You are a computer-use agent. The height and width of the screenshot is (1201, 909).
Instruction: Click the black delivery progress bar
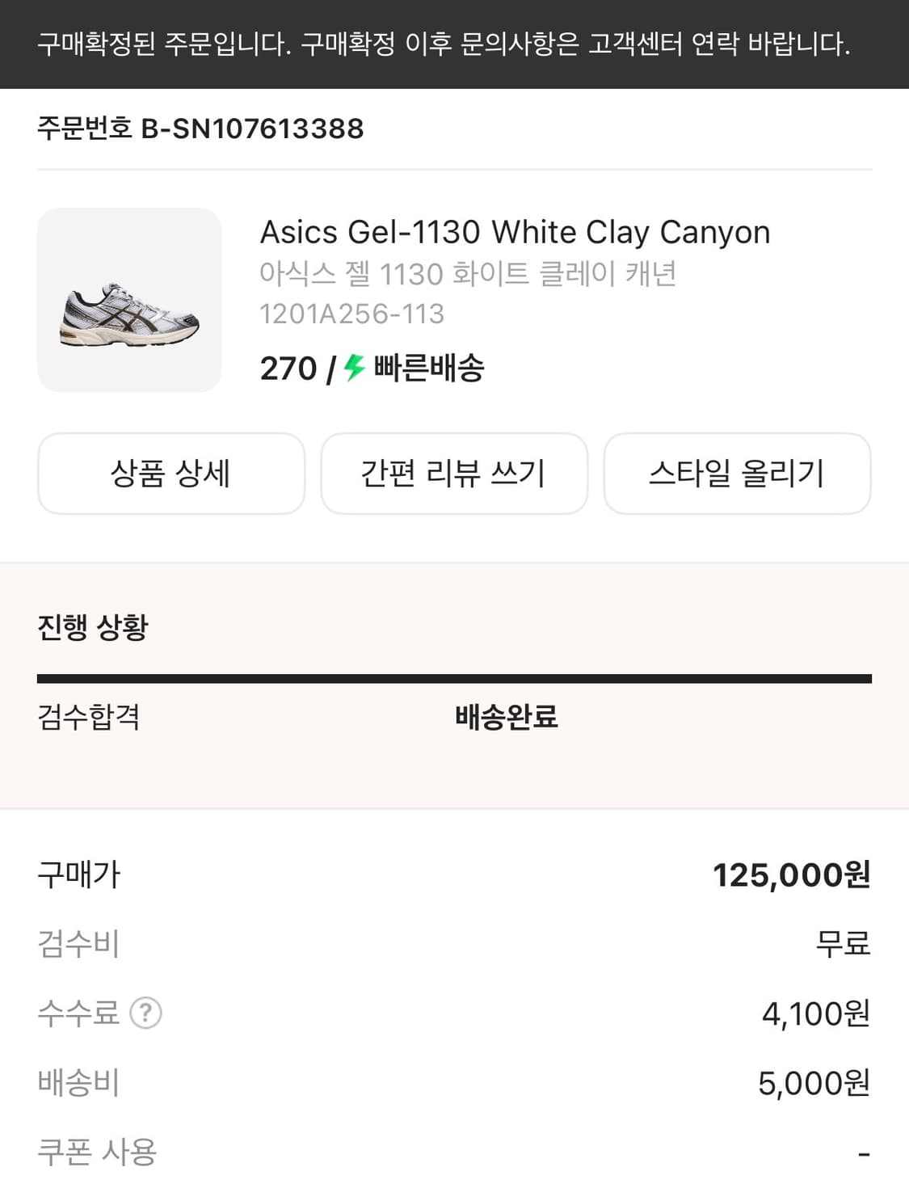tap(454, 679)
